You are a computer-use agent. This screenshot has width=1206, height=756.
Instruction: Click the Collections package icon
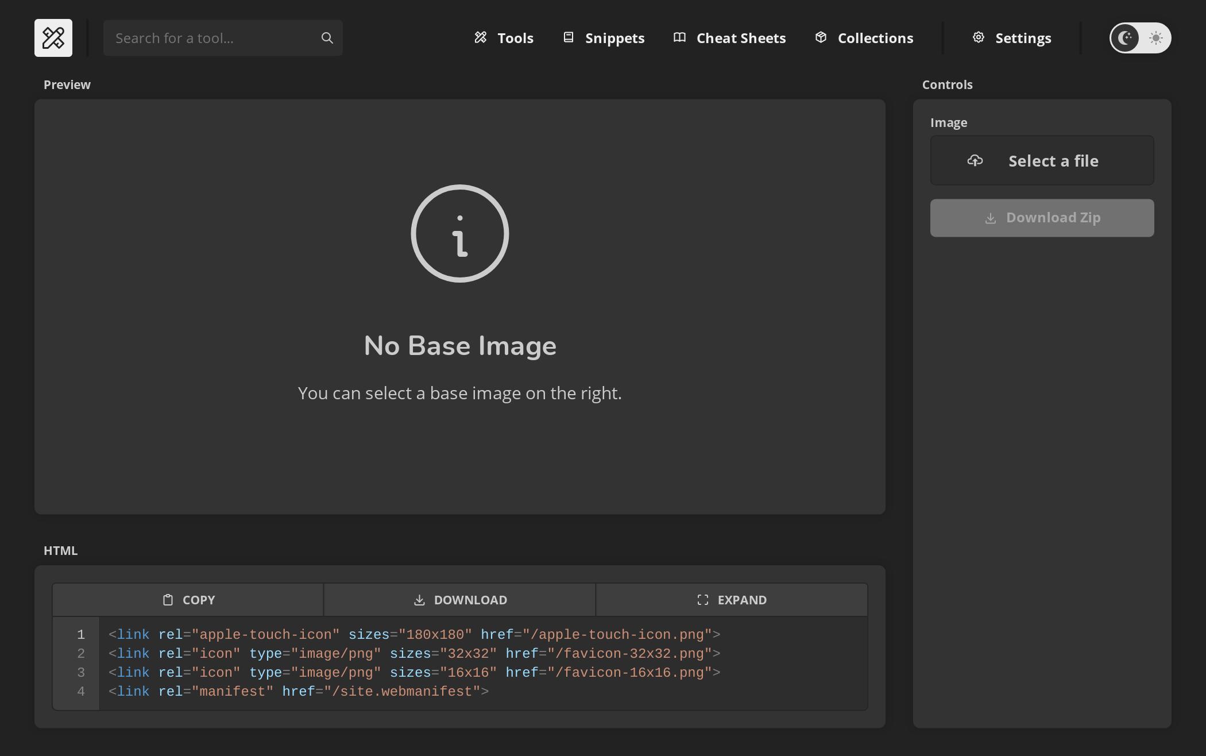point(820,37)
